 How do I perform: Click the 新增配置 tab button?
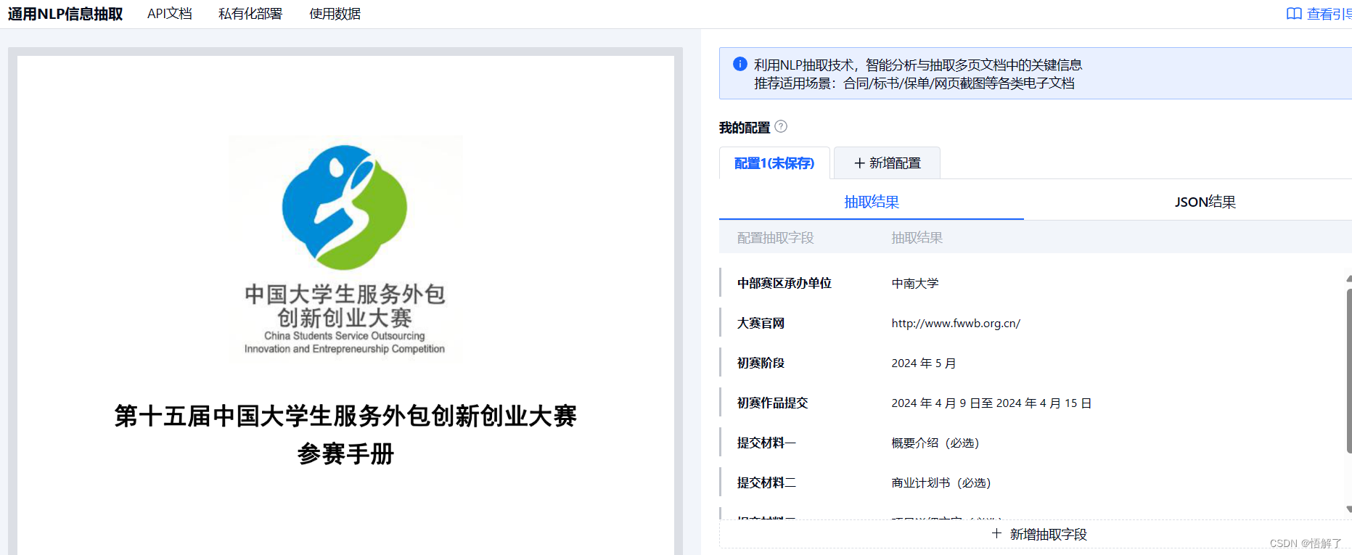pyautogui.click(x=887, y=163)
